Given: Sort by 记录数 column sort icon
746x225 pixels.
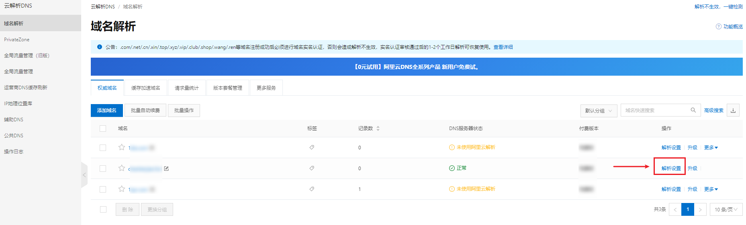Looking at the screenshot, I should (378, 129).
